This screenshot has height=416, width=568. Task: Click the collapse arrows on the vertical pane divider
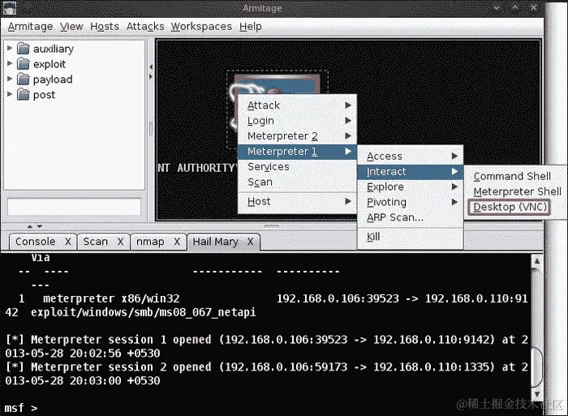[x=151, y=71]
